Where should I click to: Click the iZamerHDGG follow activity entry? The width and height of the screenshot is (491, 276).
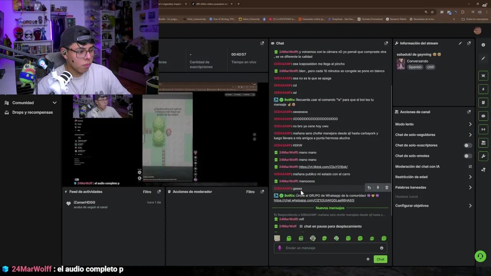pyautogui.click(x=114, y=205)
